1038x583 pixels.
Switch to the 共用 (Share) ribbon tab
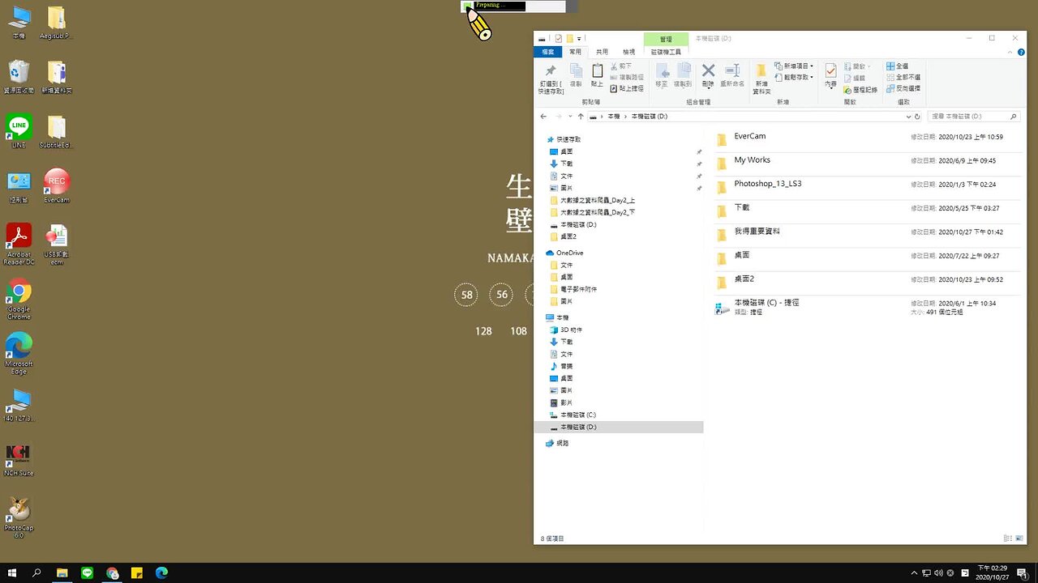(x=602, y=52)
